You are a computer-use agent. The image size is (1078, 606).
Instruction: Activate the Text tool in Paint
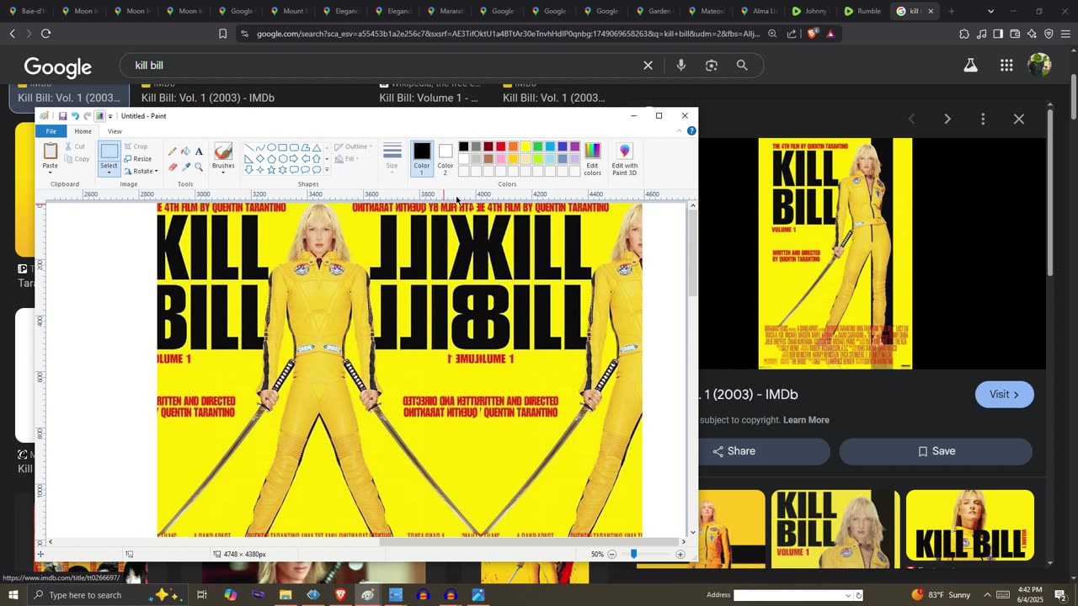point(199,151)
